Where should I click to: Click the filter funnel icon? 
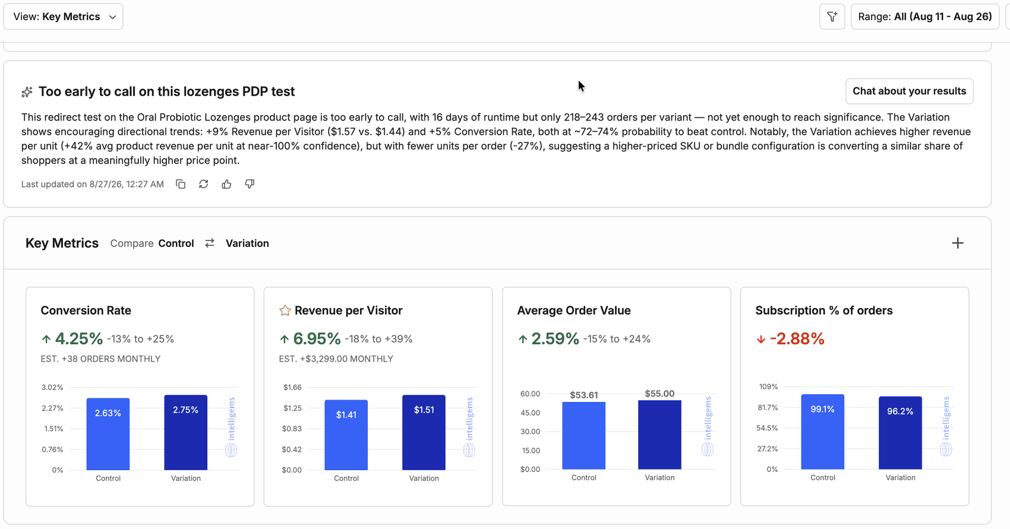[832, 17]
